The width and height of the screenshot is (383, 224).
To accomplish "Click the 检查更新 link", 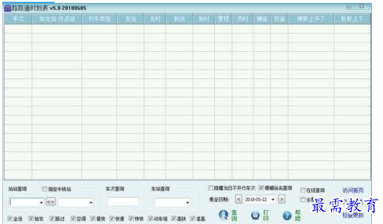I will [x=352, y=215].
